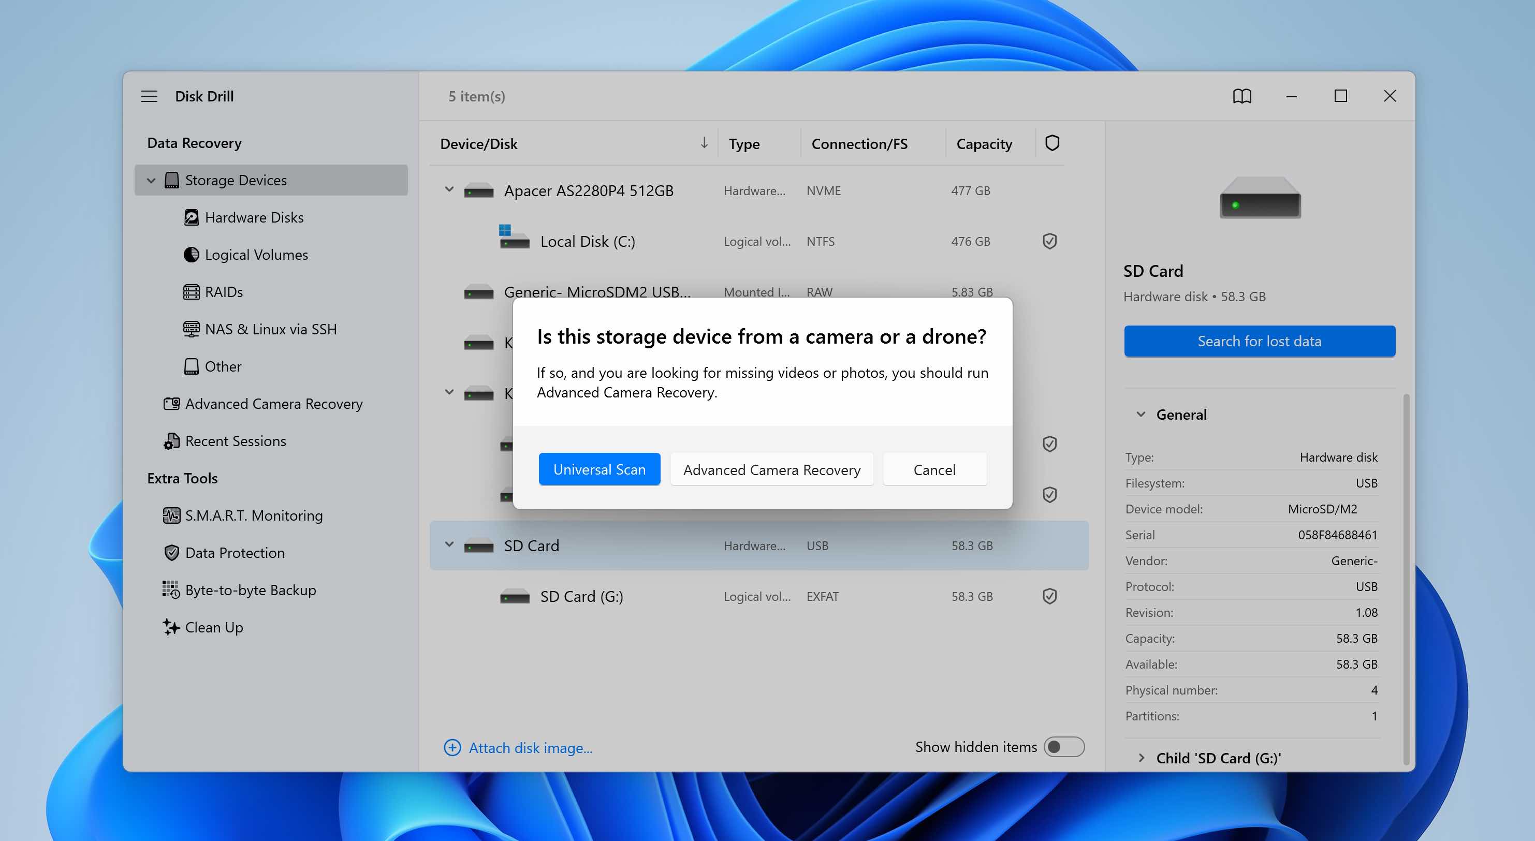
Task: Click the Attach disk image link
Action: (530, 747)
